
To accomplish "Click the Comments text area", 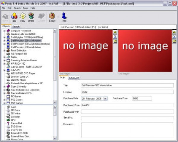I will point(127,130).
